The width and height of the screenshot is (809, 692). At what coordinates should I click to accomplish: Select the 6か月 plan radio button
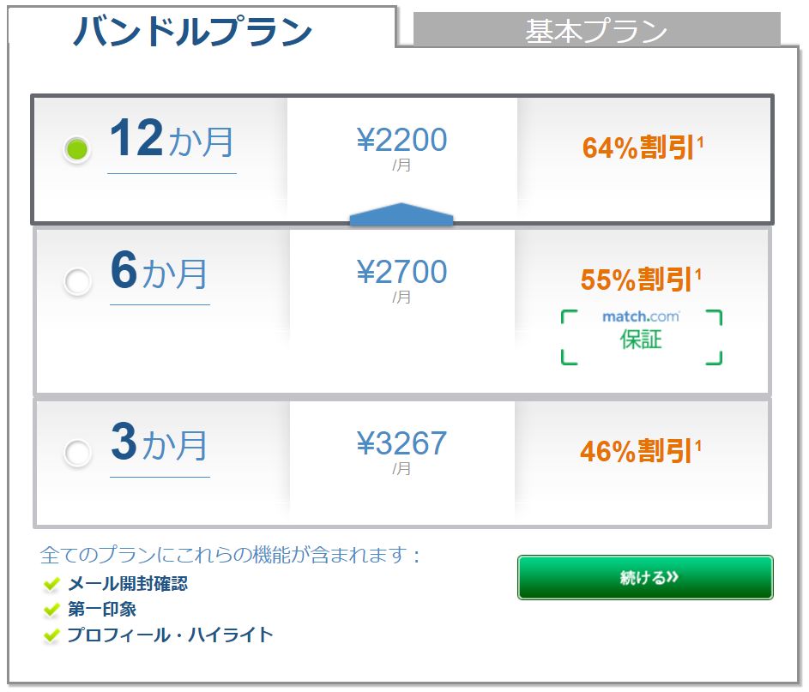pyautogui.click(x=77, y=282)
